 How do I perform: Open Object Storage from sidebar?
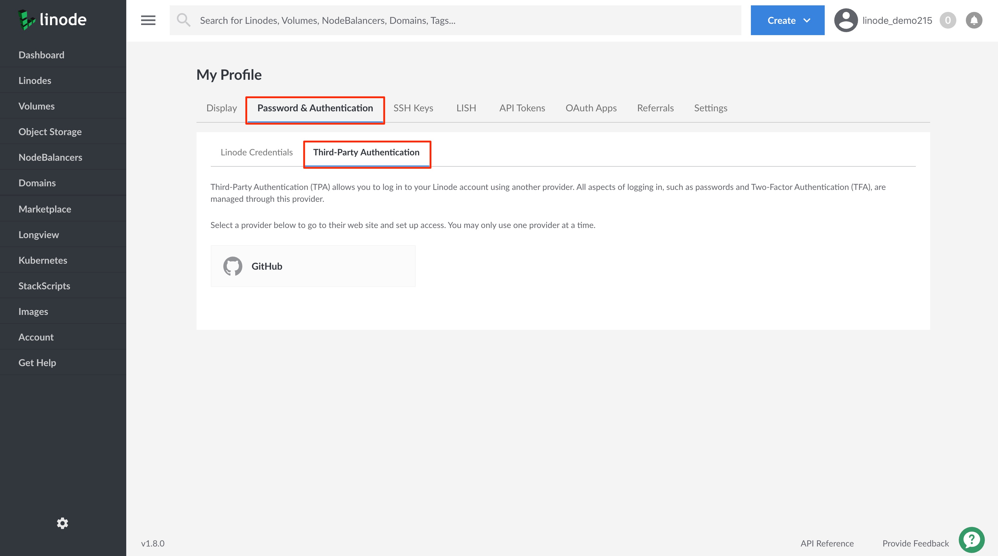click(x=50, y=132)
